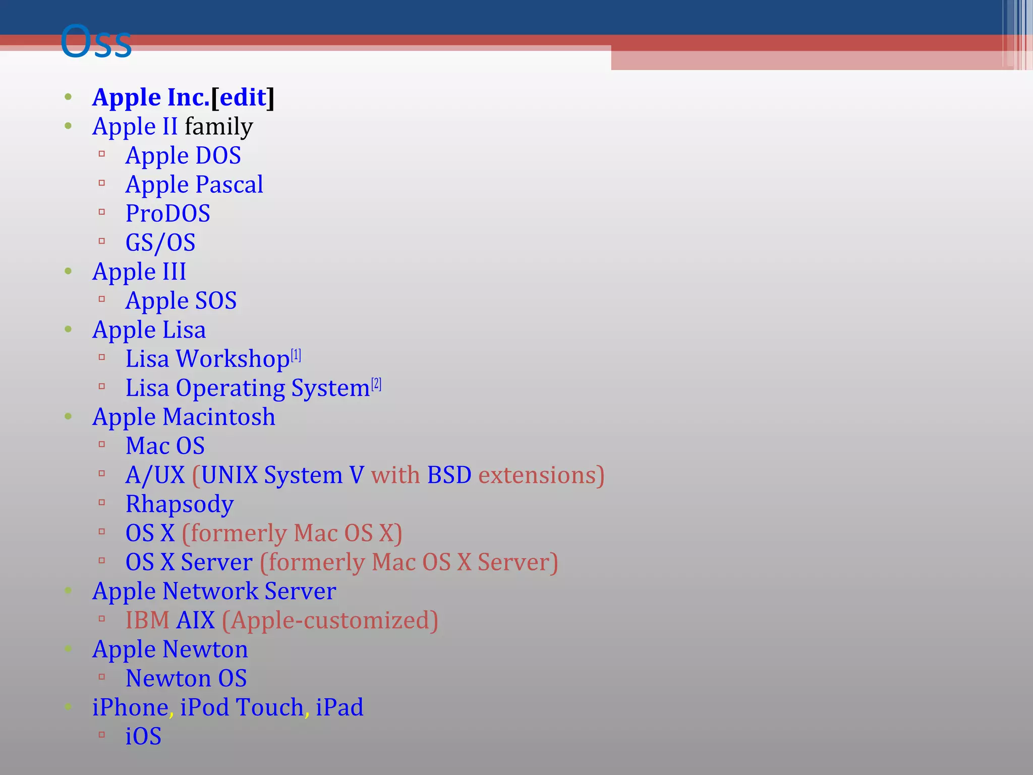Open the 'Apple SOS' link
Viewport: 1033px width, 775px height.
(x=181, y=301)
